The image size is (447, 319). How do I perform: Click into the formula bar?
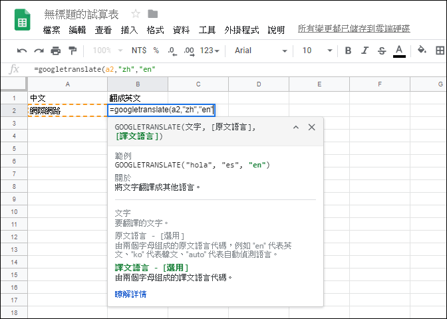237,69
